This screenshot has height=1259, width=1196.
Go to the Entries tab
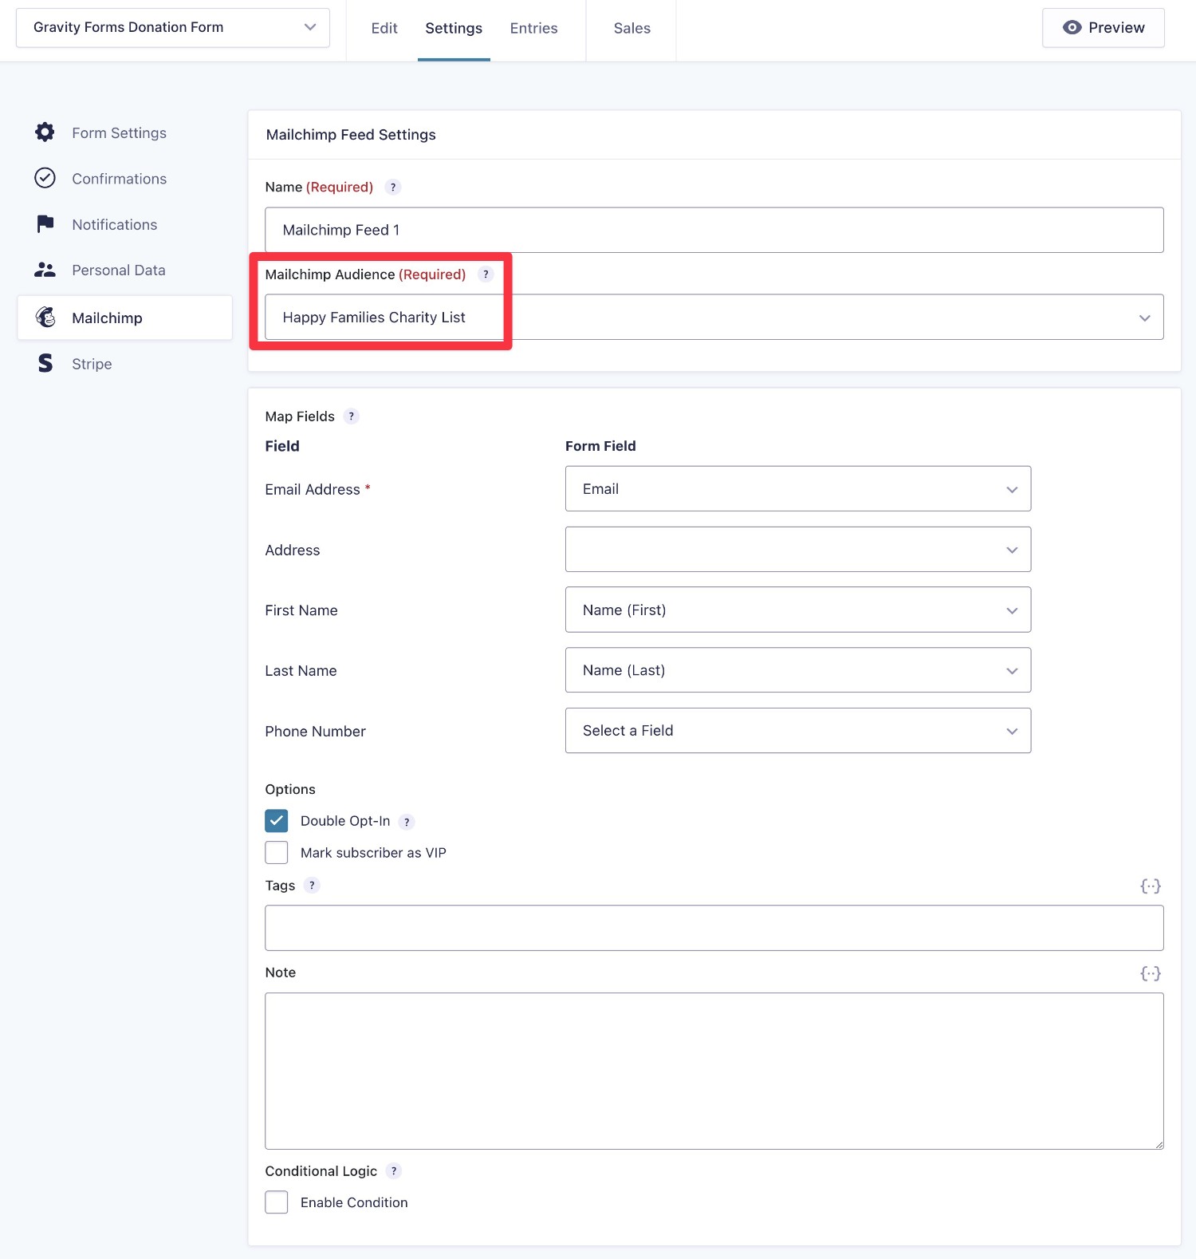533,28
